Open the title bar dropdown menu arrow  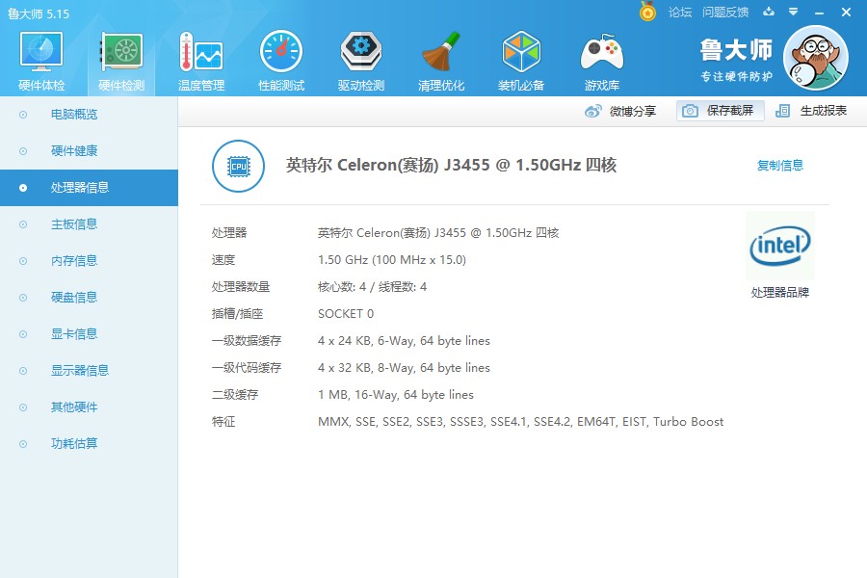[793, 12]
